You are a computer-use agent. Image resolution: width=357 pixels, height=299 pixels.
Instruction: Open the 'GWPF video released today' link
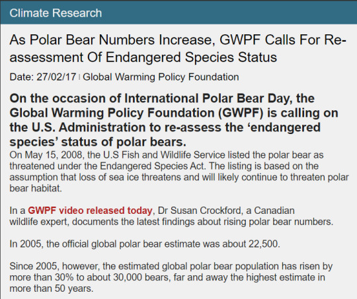[x=90, y=211]
